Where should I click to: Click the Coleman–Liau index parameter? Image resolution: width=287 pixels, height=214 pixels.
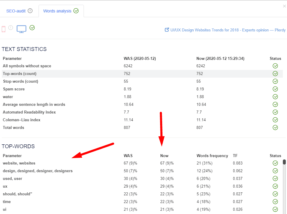[x=21, y=120]
